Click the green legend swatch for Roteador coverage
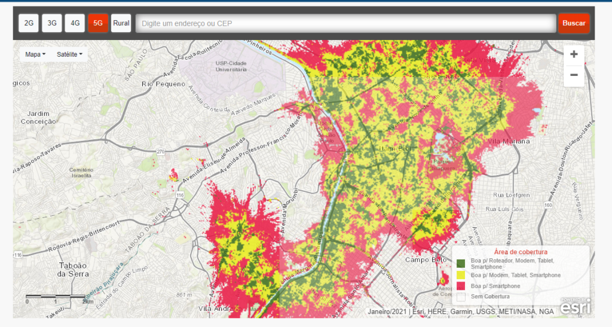 [x=461, y=264]
